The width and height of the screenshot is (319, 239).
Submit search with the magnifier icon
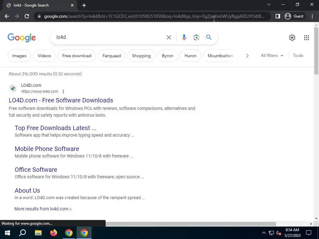[x=209, y=37]
